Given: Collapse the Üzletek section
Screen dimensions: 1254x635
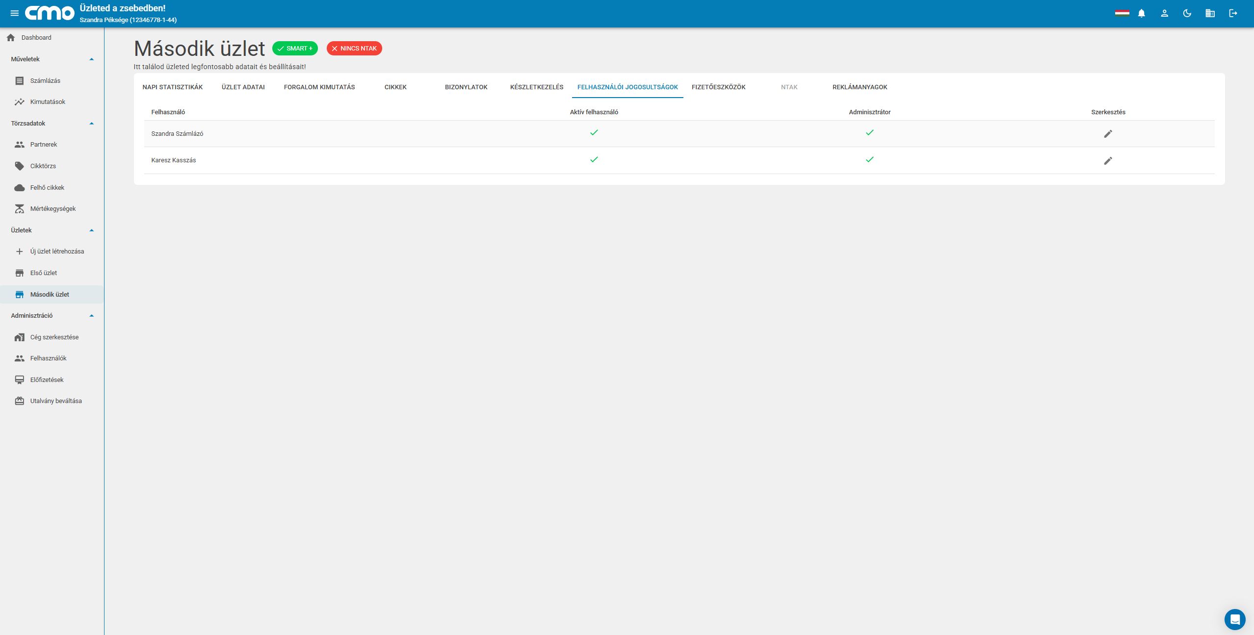Looking at the screenshot, I should pos(91,230).
